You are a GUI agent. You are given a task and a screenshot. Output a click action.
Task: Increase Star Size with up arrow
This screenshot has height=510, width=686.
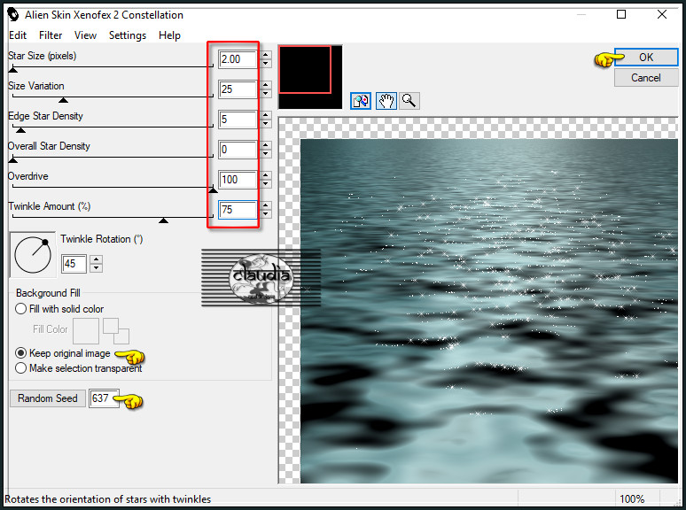tap(266, 55)
